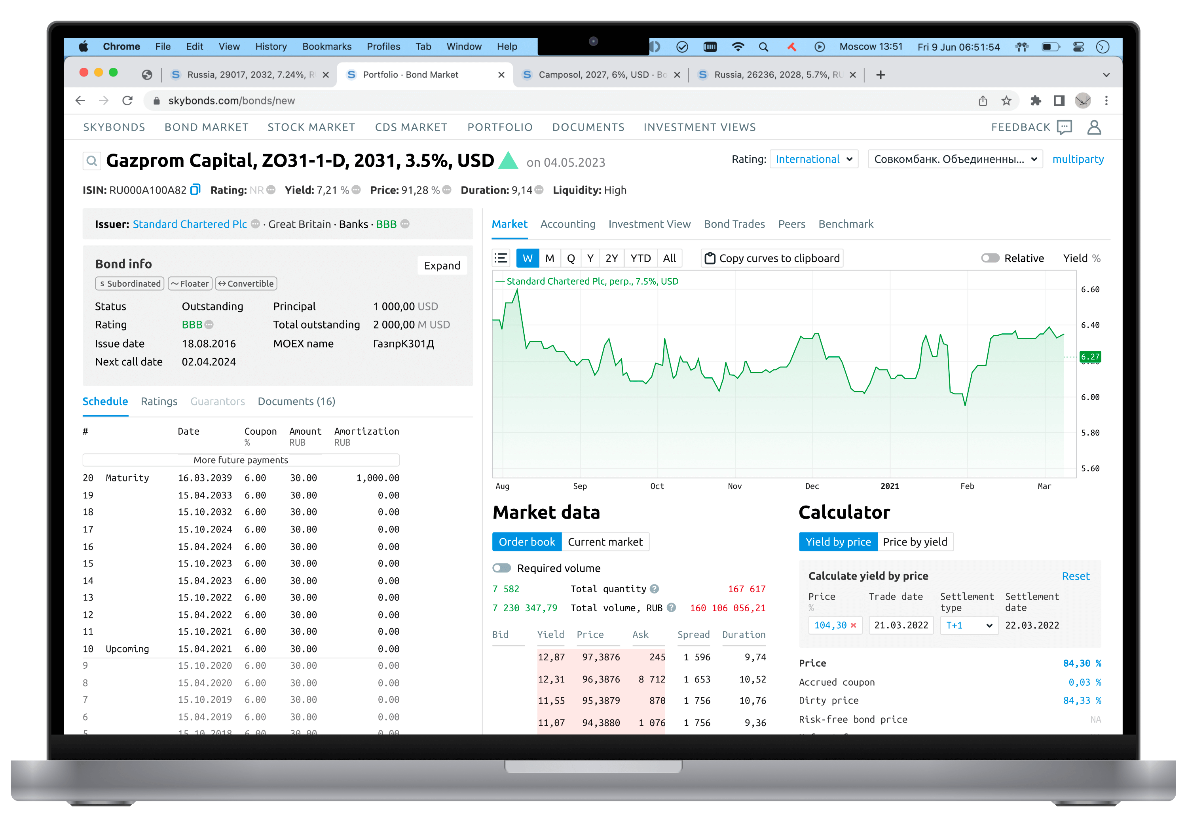Switch to the Ratings tab
This screenshot has width=1188, height=814.
pyautogui.click(x=159, y=401)
